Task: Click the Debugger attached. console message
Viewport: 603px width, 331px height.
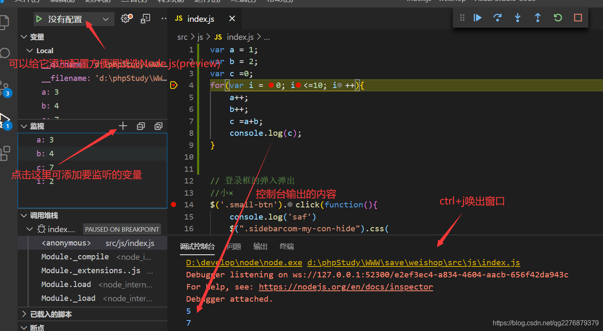Action: [229, 299]
